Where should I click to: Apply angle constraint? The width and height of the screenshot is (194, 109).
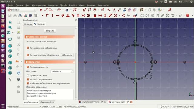[x=123, y=15]
